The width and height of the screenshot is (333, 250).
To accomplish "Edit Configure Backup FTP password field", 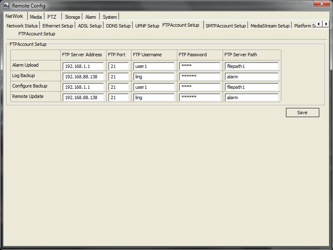I will point(200,87).
